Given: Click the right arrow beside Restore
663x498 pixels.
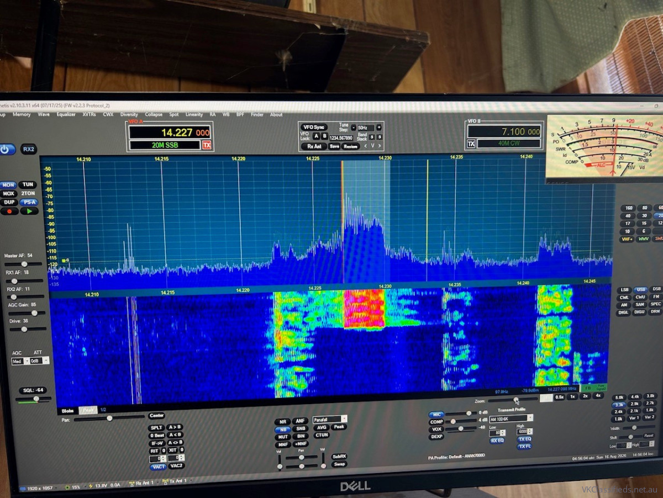Looking at the screenshot, I should [x=380, y=146].
